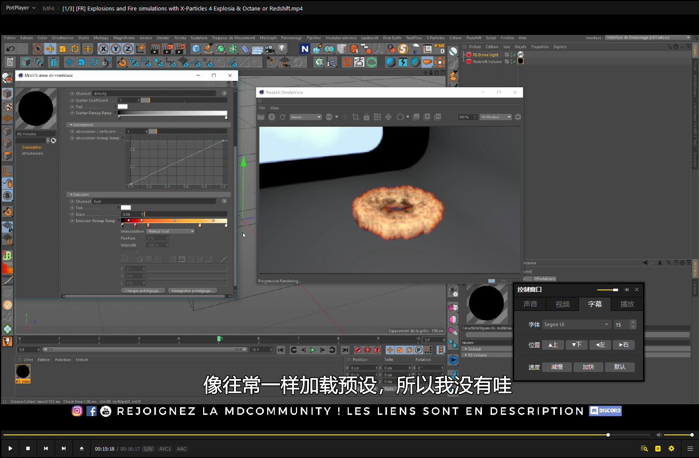The width and height of the screenshot is (699, 458).
Task: Switch to the 视频 tab
Action: pyautogui.click(x=563, y=304)
